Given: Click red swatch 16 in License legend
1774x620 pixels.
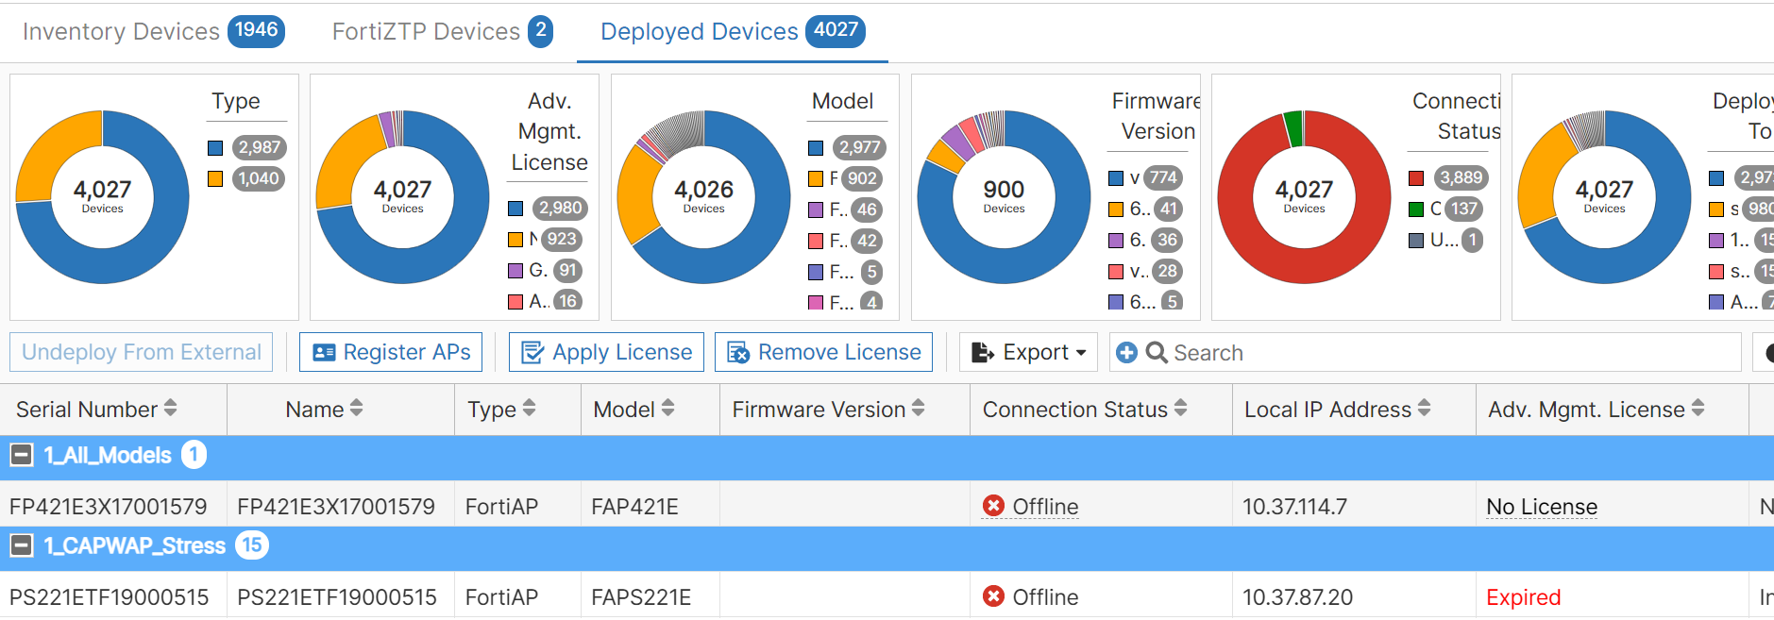Looking at the screenshot, I should pyautogui.click(x=515, y=302).
